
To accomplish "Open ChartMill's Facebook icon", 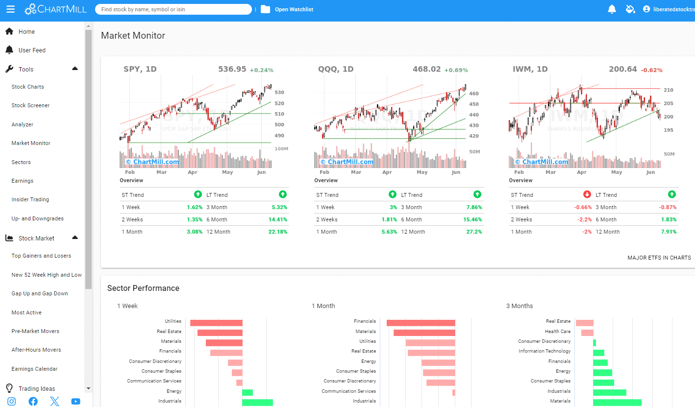I will (33, 401).
